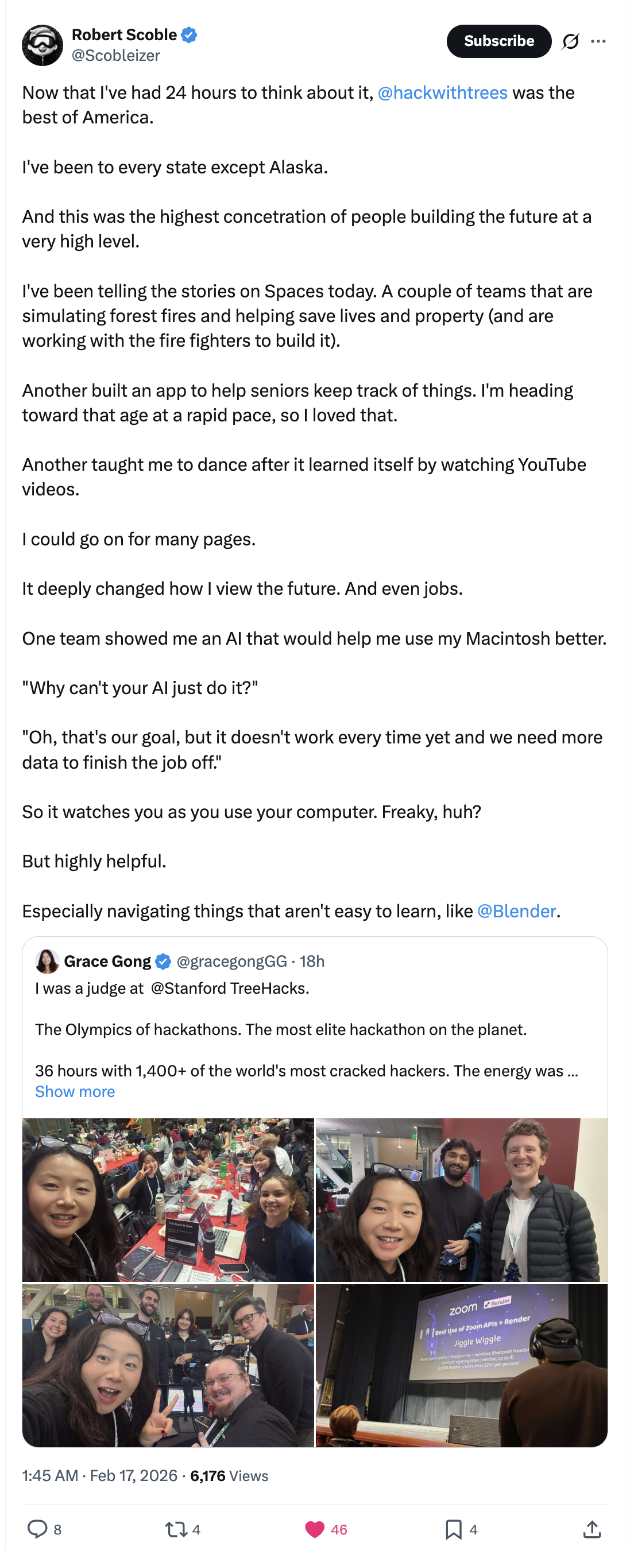The height and width of the screenshot is (1550, 634).
Task: Expand quoted tweet with Show more
Action: click(75, 1091)
